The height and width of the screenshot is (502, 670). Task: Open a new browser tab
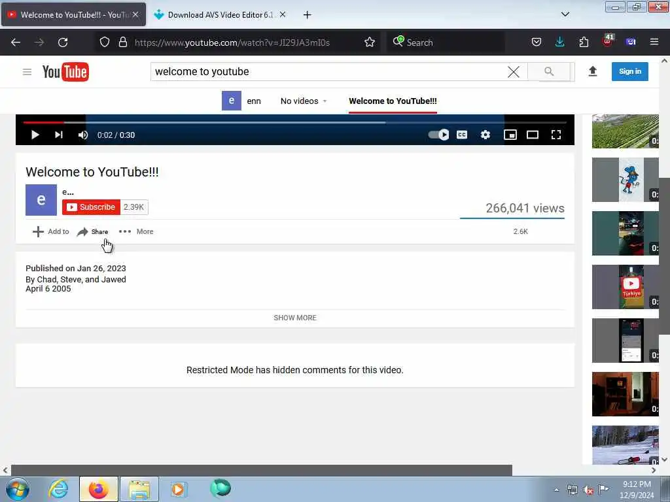pyautogui.click(x=308, y=15)
